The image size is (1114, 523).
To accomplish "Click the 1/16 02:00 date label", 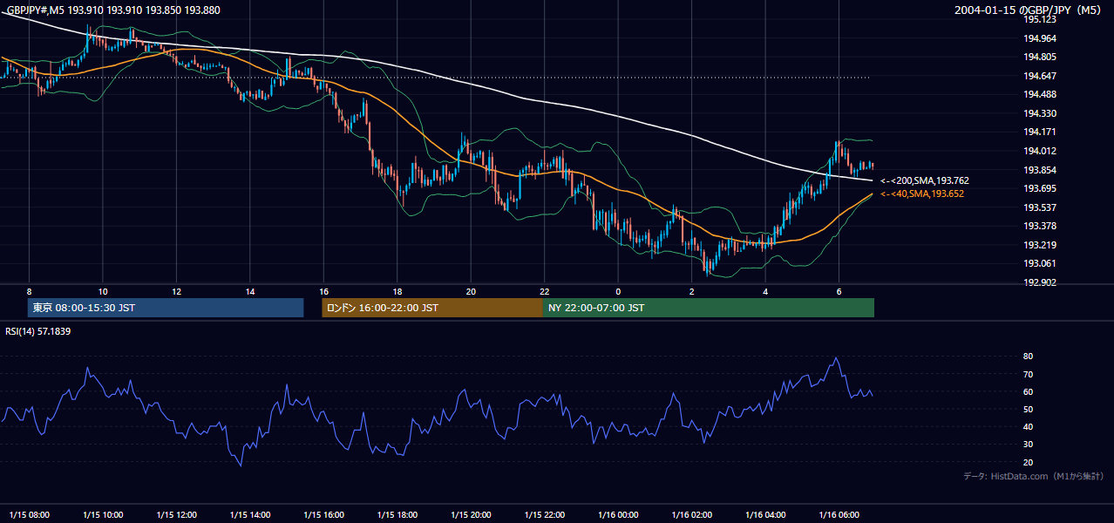I will tap(692, 514).
